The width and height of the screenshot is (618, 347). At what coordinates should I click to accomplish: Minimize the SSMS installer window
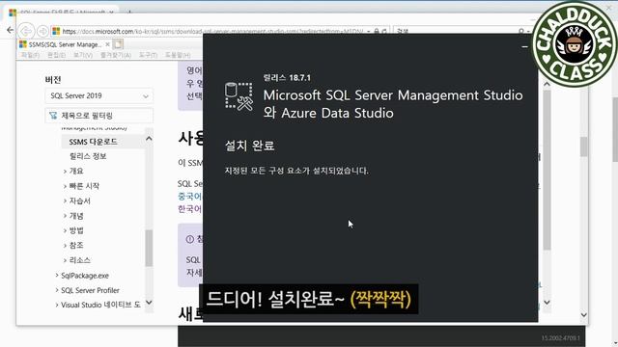pyautogui.click(x=524, y=47)
